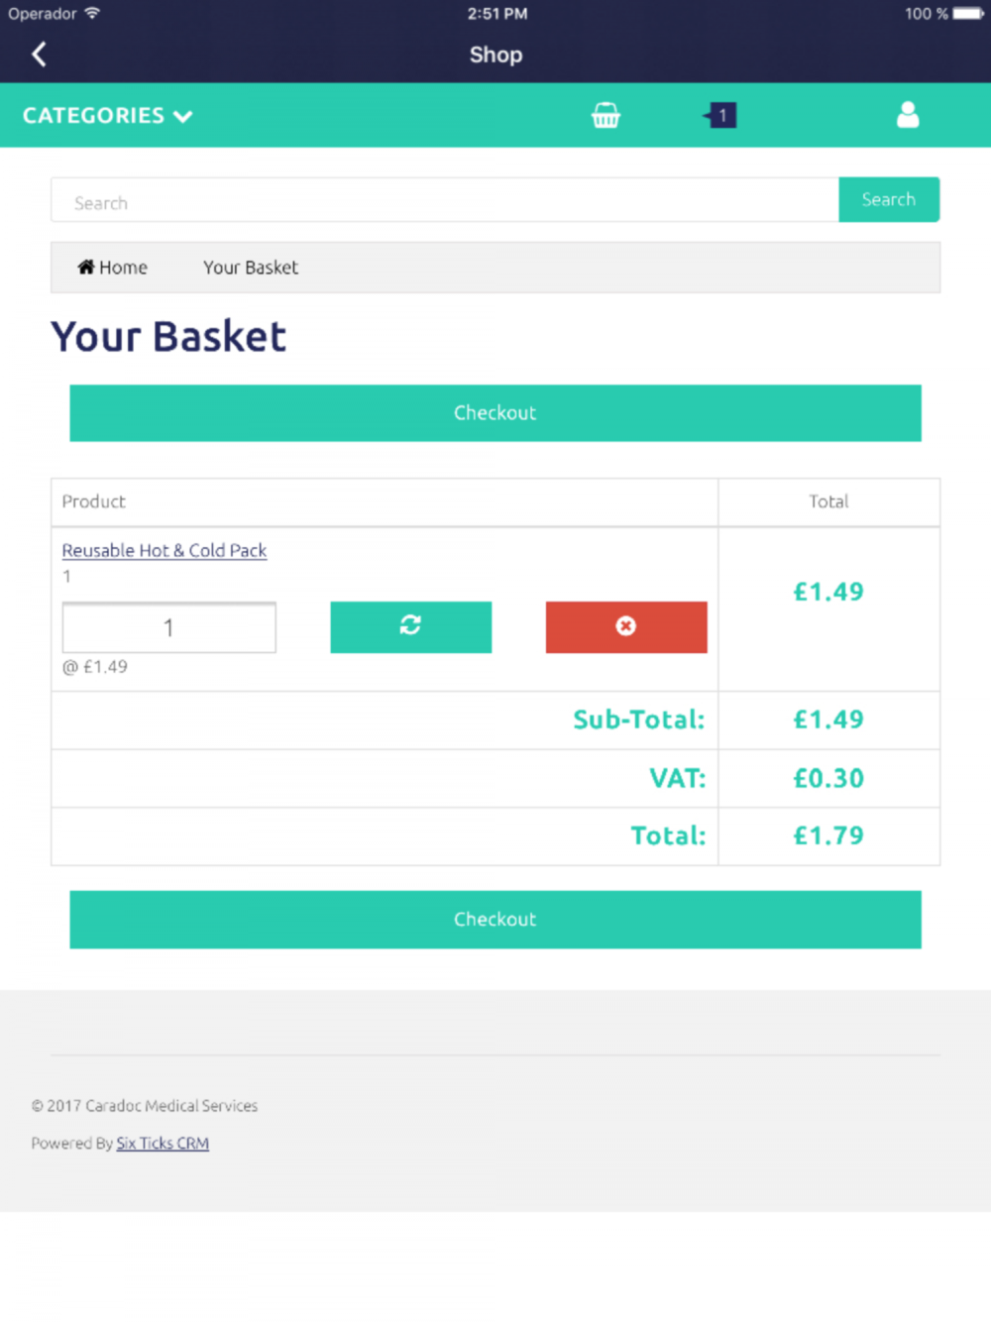The height and width of the screenshot is (1322, 991).
Task: Click the top Checkout button
Action: pyautogui.click(x=495, y=412)
